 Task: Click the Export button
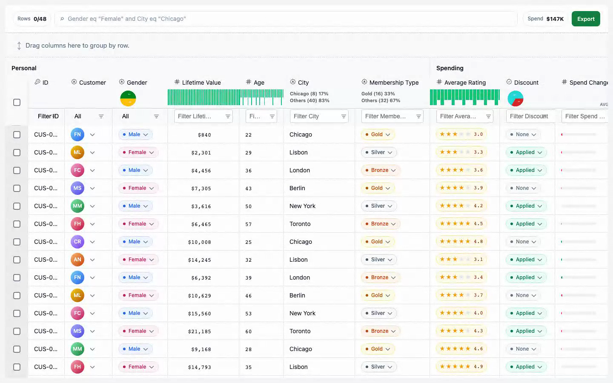[x=586, y=19]
